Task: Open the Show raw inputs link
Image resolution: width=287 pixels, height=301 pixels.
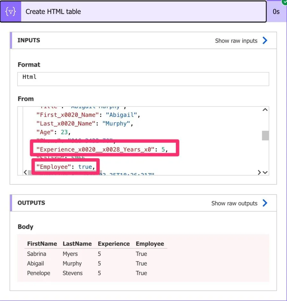Action: [x=236, y=41]
